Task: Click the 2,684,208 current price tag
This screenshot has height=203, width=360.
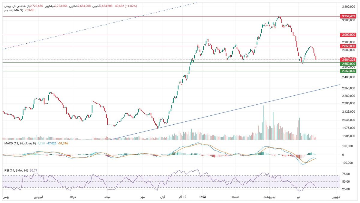Action: click(x=348, y=60)
